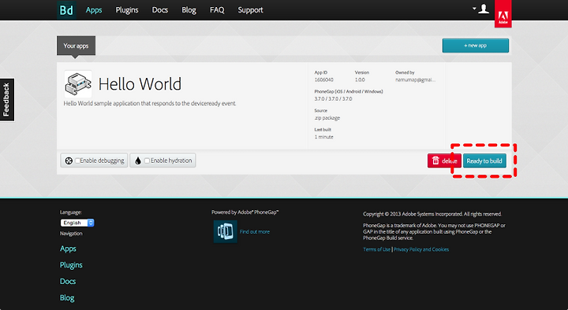This screenshot has width=568, height=310.
Task: Click the PhoneGap footer logo icon
Action: point(226,231)
